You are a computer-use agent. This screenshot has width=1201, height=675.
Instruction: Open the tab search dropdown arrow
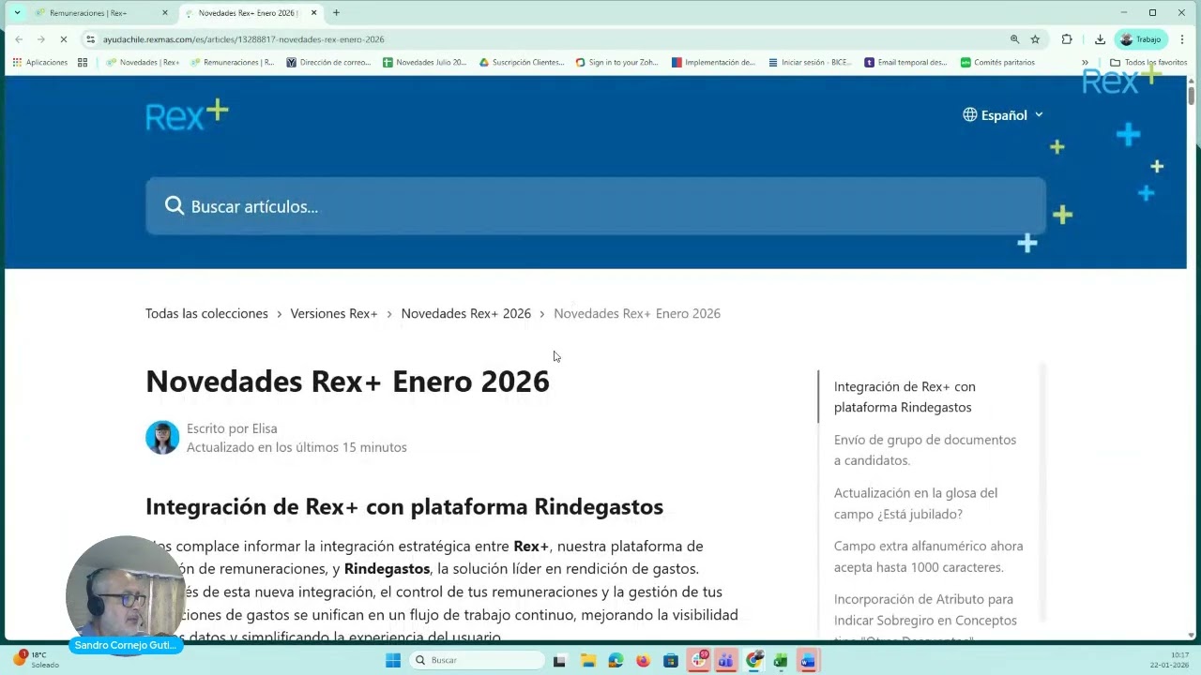click(x=16, y=13)
